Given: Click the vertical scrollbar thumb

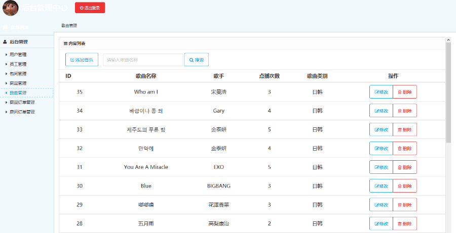Looking at the screenshot, I should pyautogui.click(x=448, y=93).
